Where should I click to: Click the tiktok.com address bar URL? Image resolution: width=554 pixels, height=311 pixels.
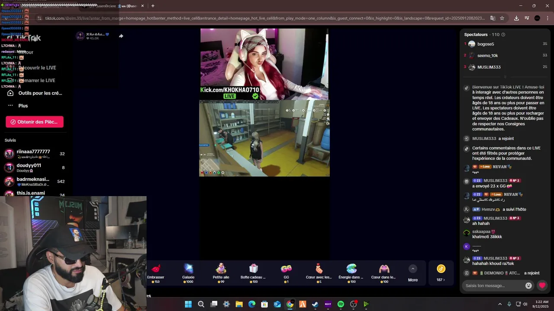click(265, 18)
